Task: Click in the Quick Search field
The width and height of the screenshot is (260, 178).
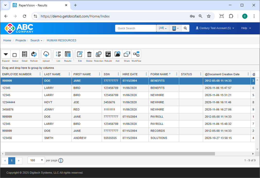Action: tap(135, 28)
